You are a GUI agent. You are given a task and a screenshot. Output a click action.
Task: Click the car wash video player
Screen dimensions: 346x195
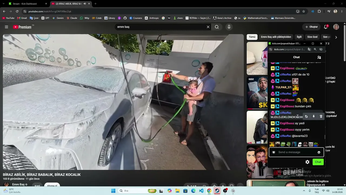point(123,102)
